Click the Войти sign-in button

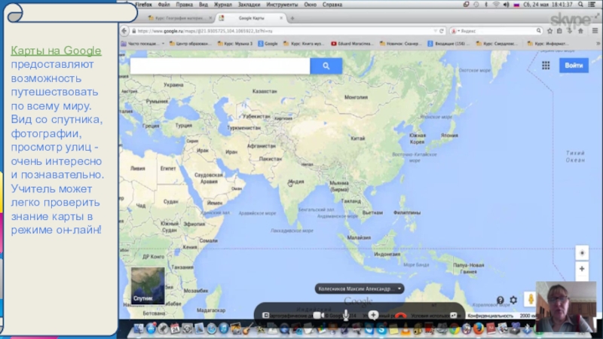(574, 66)
